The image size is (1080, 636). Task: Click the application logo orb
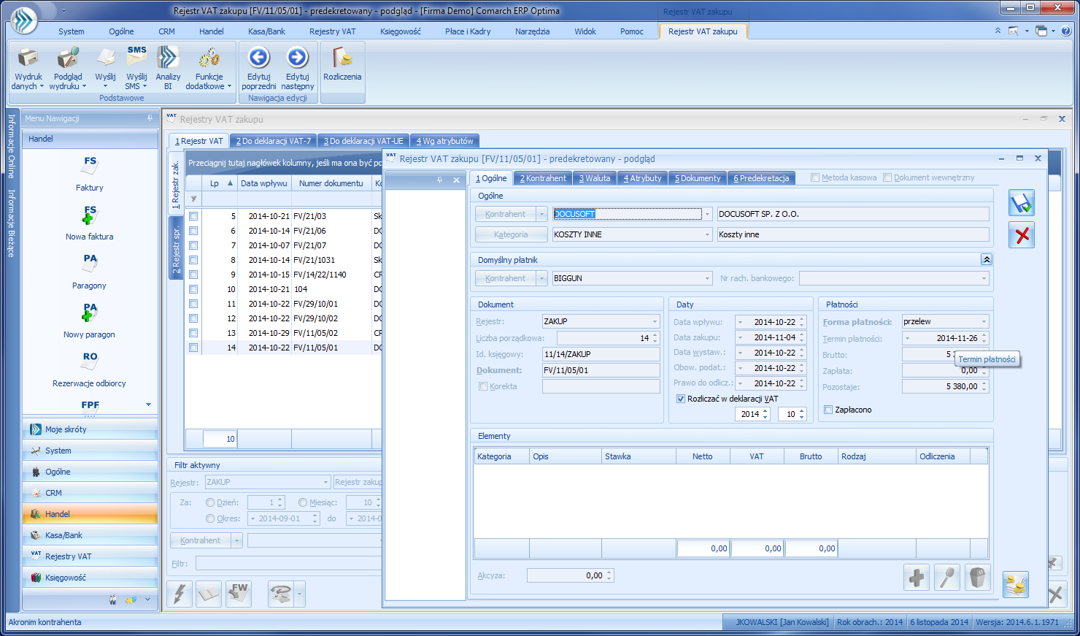click(x=23, y=20)
